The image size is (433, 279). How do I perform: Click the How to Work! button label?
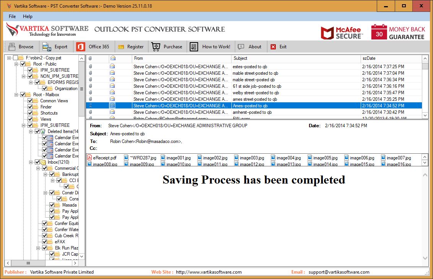point(216,47)
